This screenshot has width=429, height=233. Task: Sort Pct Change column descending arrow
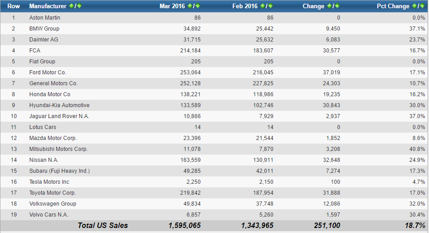pyautogui.click(x=423, y=6)
